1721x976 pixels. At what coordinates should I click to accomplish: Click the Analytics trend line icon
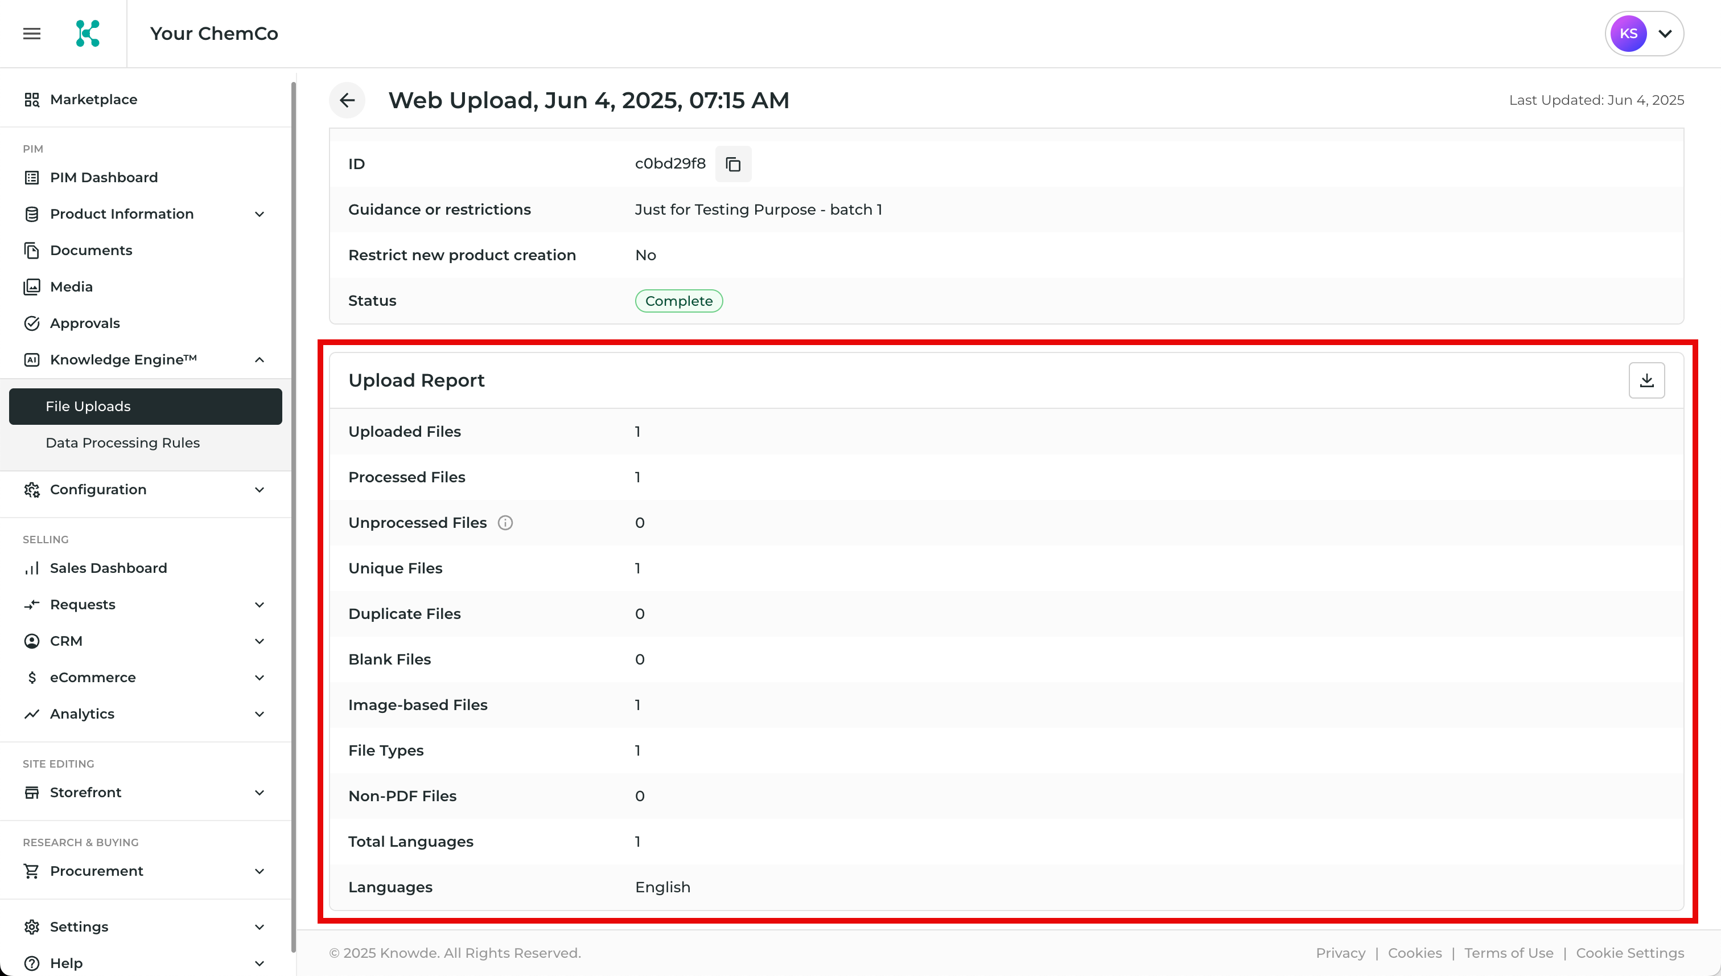click(x=31, y=714)
